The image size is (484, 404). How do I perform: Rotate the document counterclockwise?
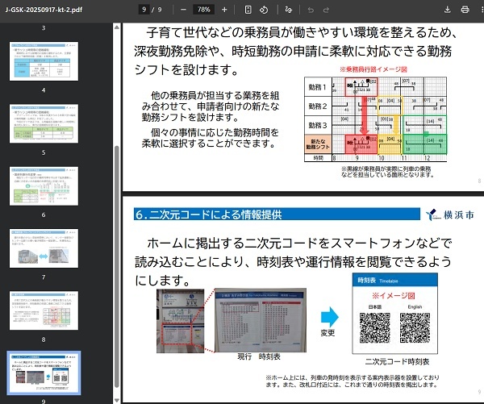264,9
